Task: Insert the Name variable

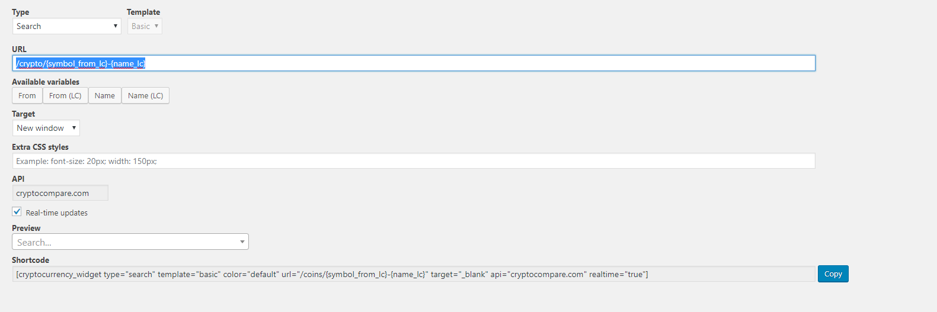Action: 105,96
